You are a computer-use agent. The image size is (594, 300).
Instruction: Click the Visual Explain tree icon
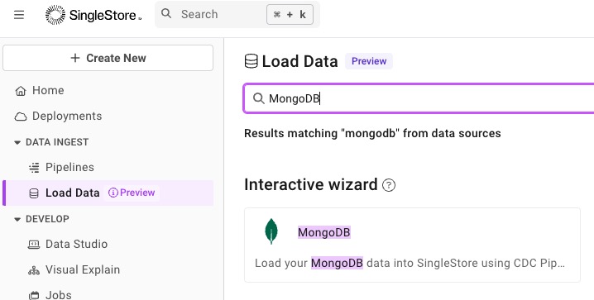34,270
